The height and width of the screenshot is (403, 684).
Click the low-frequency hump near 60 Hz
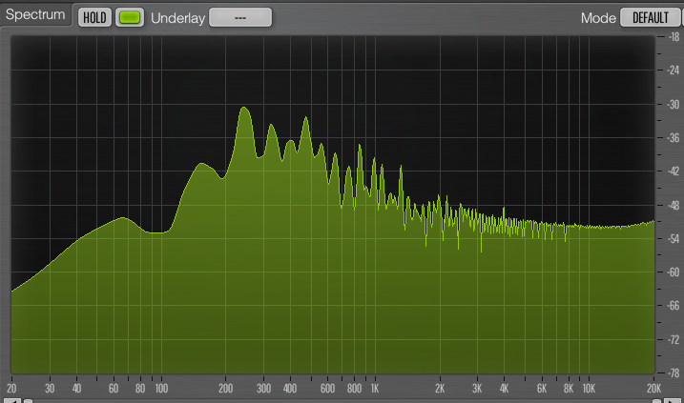pyautogui.click(x=122, y=219)
